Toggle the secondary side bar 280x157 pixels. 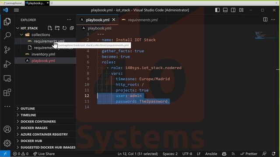(233, 10)
